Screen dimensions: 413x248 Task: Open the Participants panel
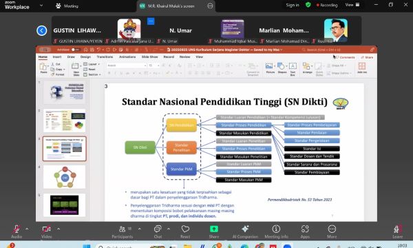[x=123, y=231]
